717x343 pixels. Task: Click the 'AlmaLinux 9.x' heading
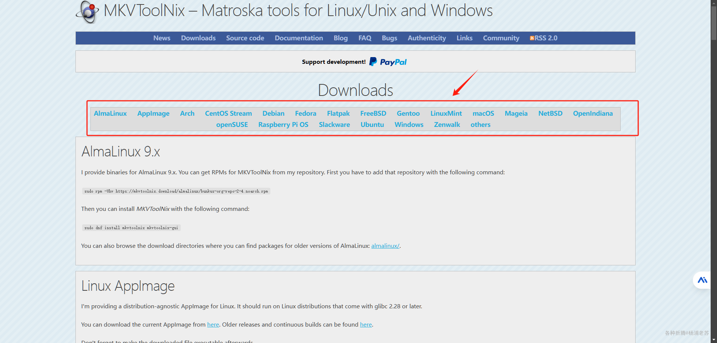(x=121, y=152)
